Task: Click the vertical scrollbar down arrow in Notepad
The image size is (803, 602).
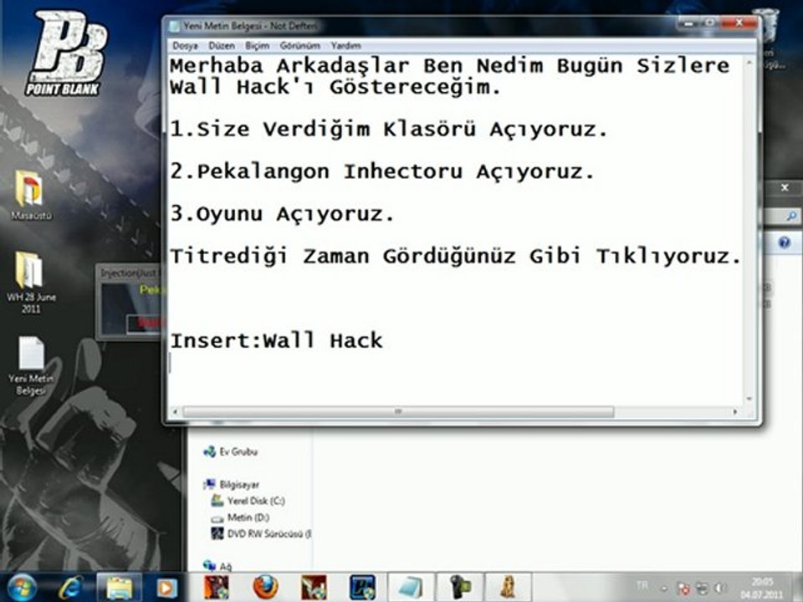Action: [749, 399]
